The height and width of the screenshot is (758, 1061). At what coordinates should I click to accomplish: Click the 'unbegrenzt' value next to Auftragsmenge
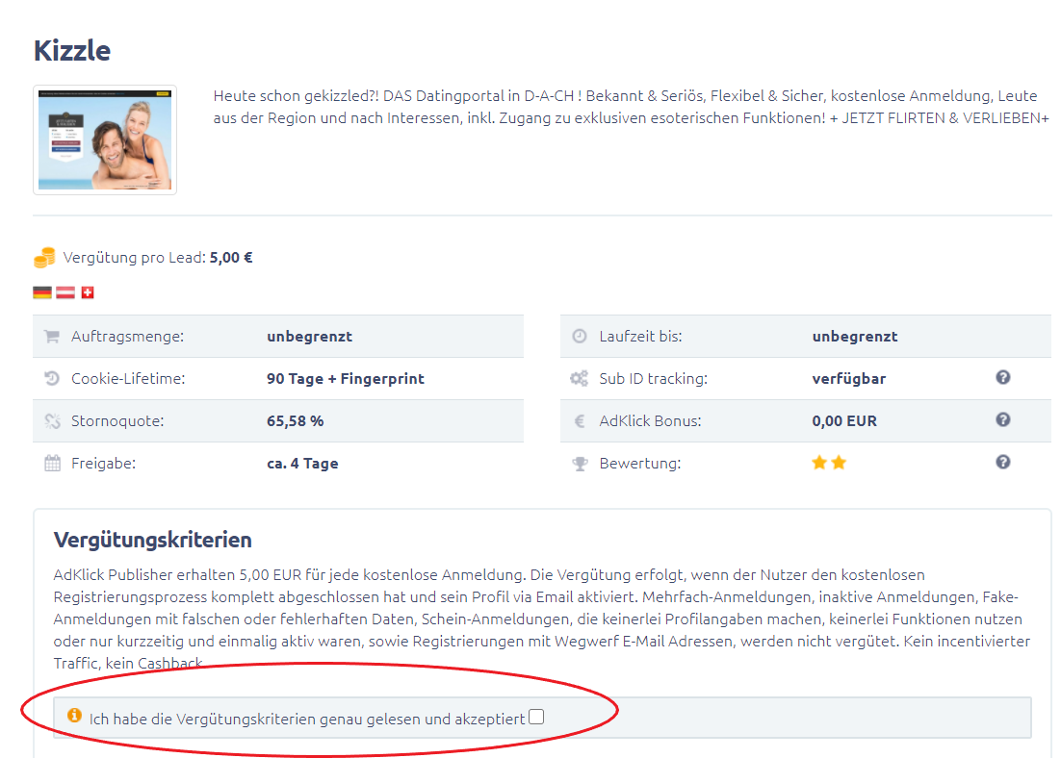pos(309,337)
